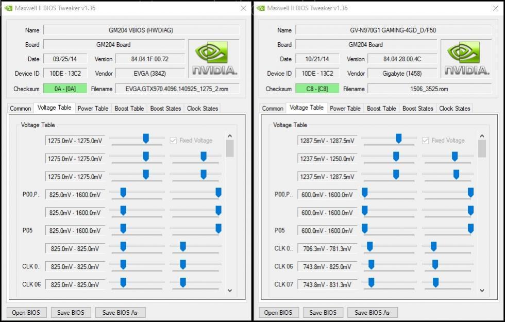
Task: Close the left BIOS Tweaker window
Action: 243,8
